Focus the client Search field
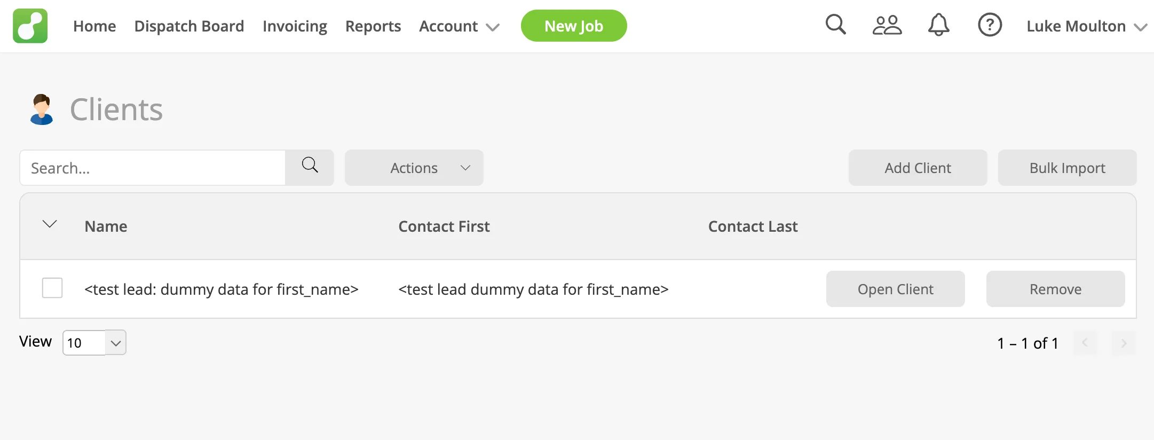1154x440 pixels. (153, 168)
